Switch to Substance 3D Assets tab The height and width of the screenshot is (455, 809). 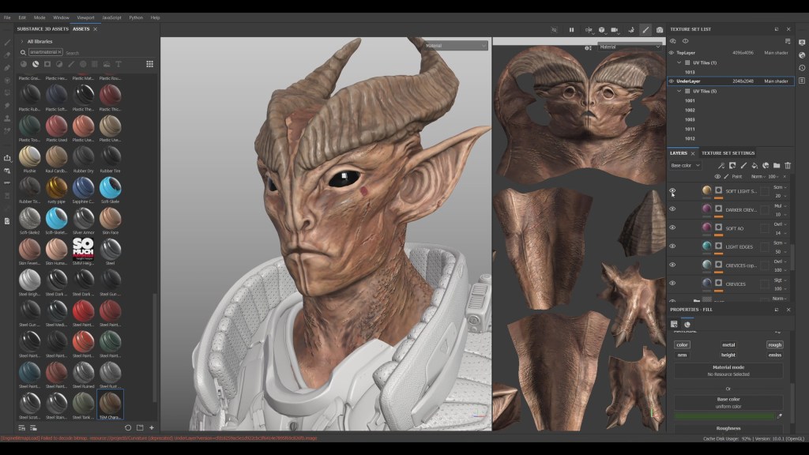point(43,29)
